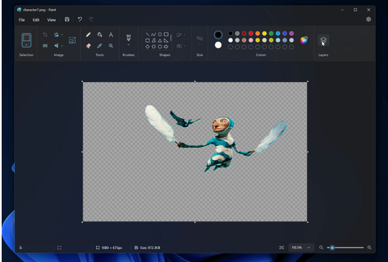Click the Crop icon in Image group

(x=45, y=34)
